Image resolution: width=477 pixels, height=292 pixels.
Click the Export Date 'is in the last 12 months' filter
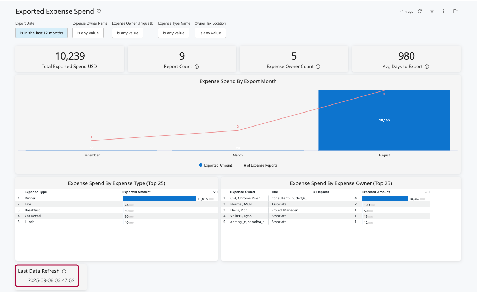click(41, 33)
